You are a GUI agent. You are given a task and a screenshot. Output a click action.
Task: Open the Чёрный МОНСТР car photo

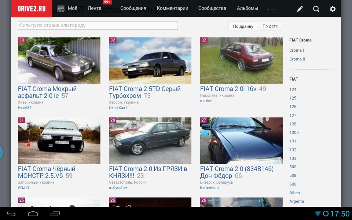point(59,140)
